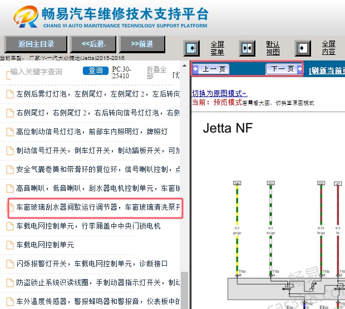The height and width of the screenshot is (309, 345).
Task: Click the PC.30-25410 text
Action: pos(121,72)
